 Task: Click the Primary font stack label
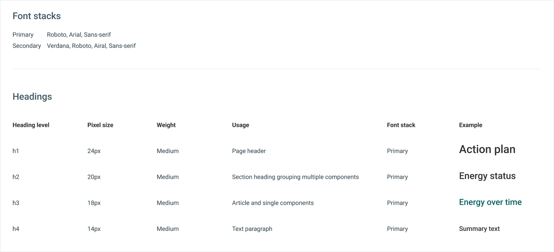click(x=23, y=35)
